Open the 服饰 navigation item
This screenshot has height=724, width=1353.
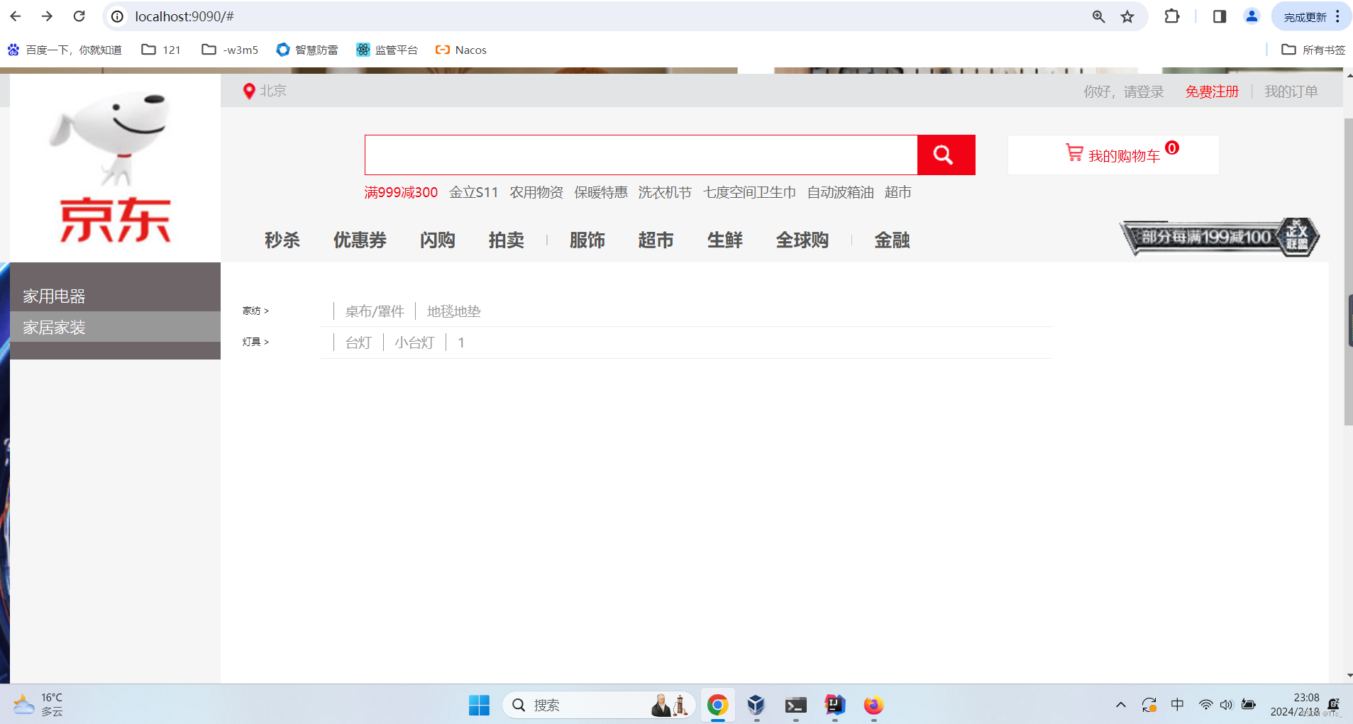(x=587, y=240)
